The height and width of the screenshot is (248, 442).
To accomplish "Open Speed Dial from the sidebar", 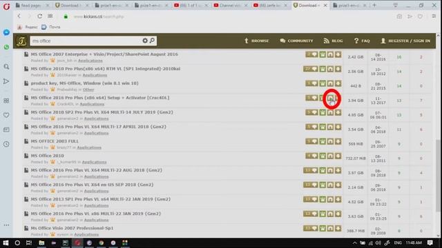I will 6,101.
